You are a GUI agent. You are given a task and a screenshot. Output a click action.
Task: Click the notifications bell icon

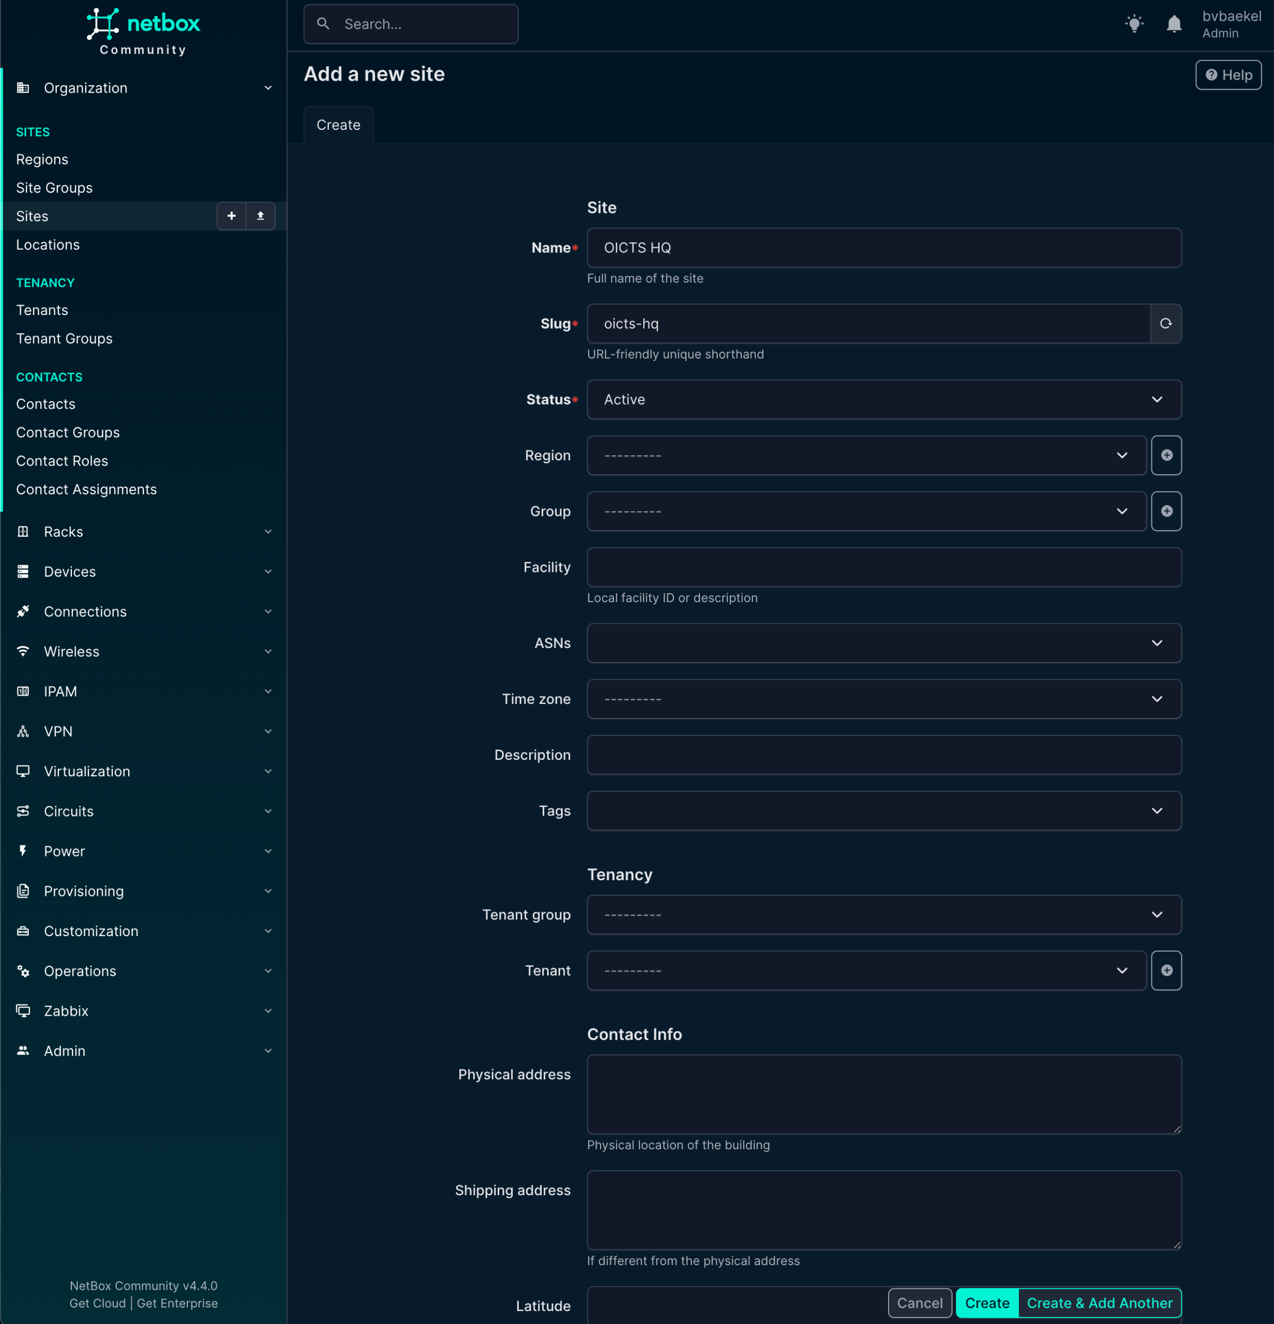[1174, 24]
